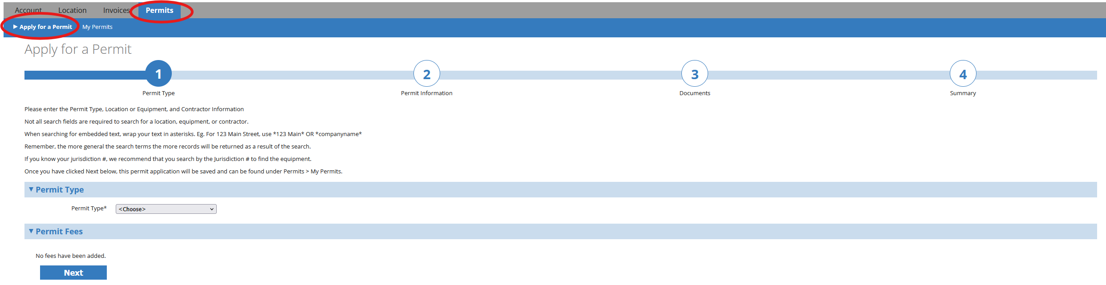This screenshot has height=285, width=1106.
Task: Select the Permits tab
Action: pos(159,10)
